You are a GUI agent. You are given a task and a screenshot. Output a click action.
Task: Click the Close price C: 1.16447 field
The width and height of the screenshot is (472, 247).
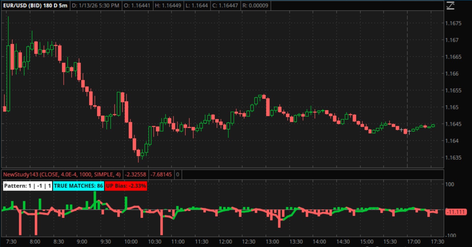click(224, 6)
